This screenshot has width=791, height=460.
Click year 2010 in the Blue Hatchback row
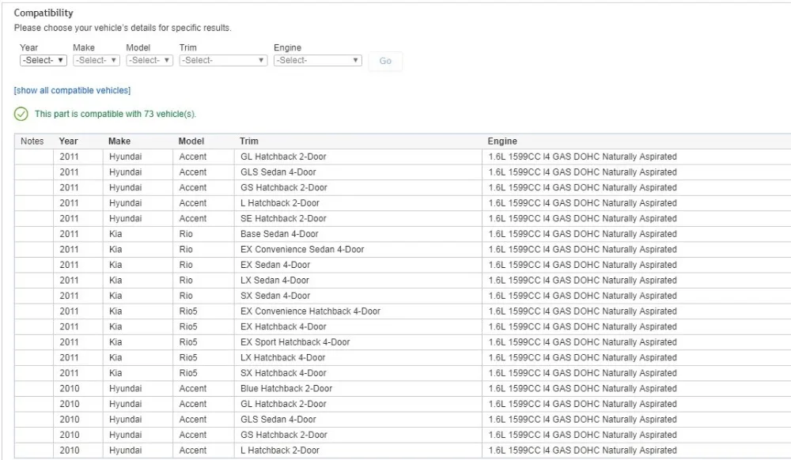pyautogui.click(x=69, y=388)
